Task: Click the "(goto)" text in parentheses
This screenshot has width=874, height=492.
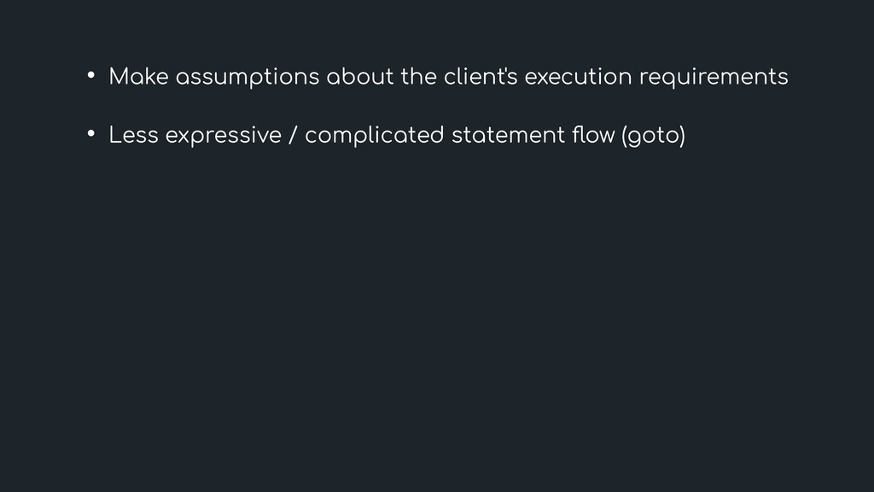Action: tap(653, 136)
